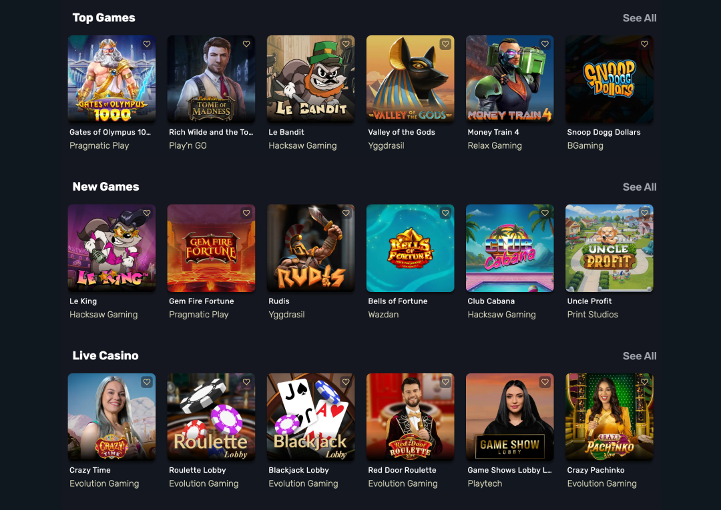Favorite Gem Fire Fortune using heart icon

point(246,213)
